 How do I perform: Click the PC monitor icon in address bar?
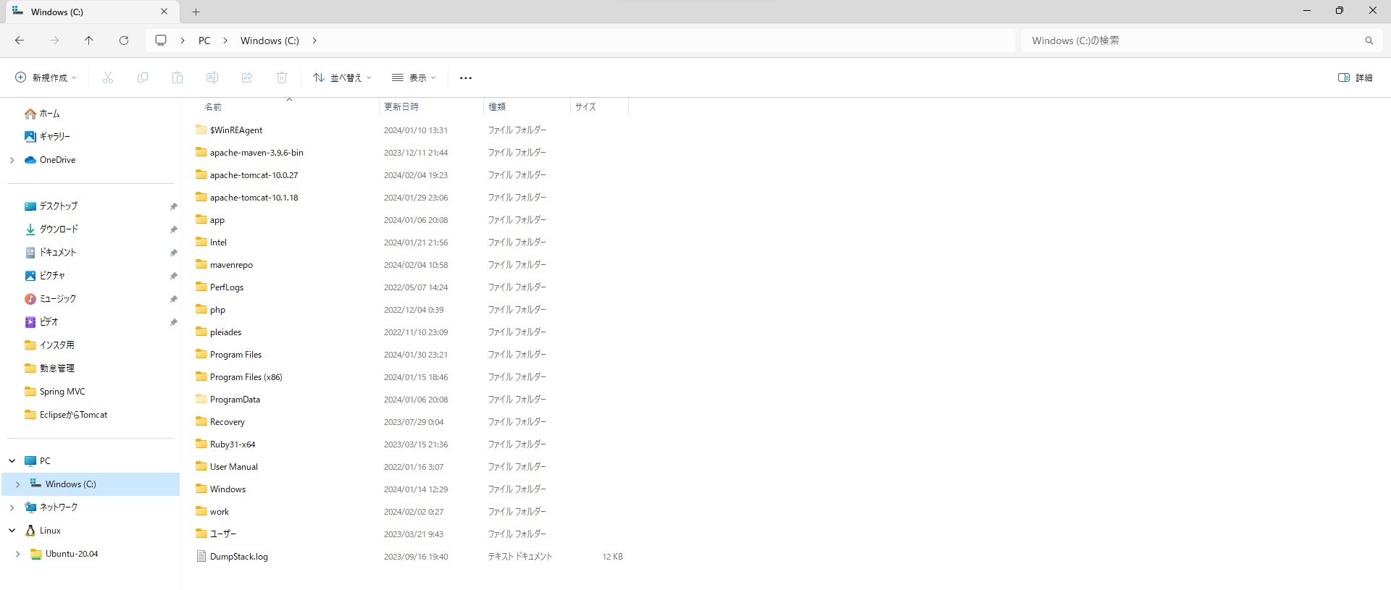[x=161, y=41]
